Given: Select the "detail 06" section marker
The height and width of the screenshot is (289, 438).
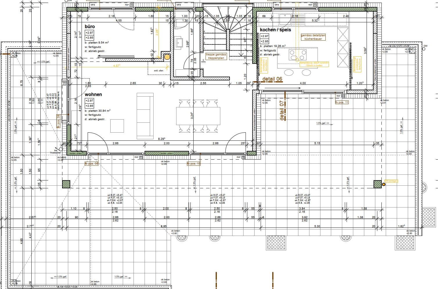Looking at the screenshot, I should tap(272, 79).
